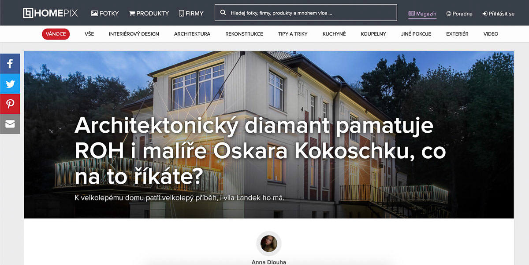
Task: Click the search magnifier icon
Action: pos(223,13)
